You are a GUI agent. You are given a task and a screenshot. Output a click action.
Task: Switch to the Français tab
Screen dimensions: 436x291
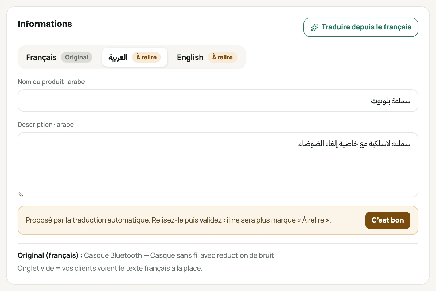pos(59,57)
